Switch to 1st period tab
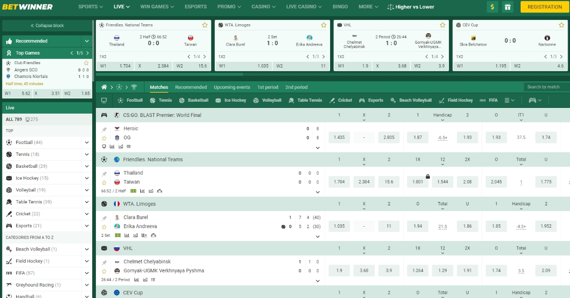 coord(268,87)
